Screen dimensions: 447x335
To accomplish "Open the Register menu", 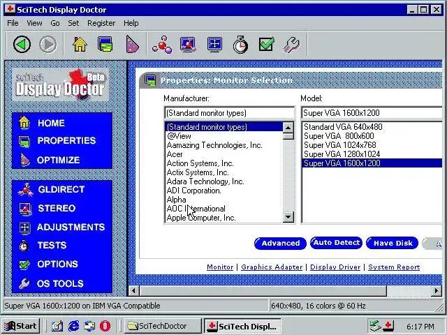I will coord(101,23).
